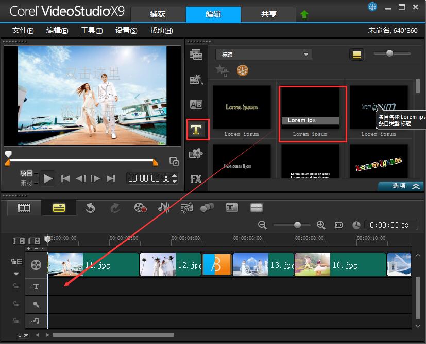Expand the 选项 options panel
The image size is (426, 344).
click(x=401, y=186)
